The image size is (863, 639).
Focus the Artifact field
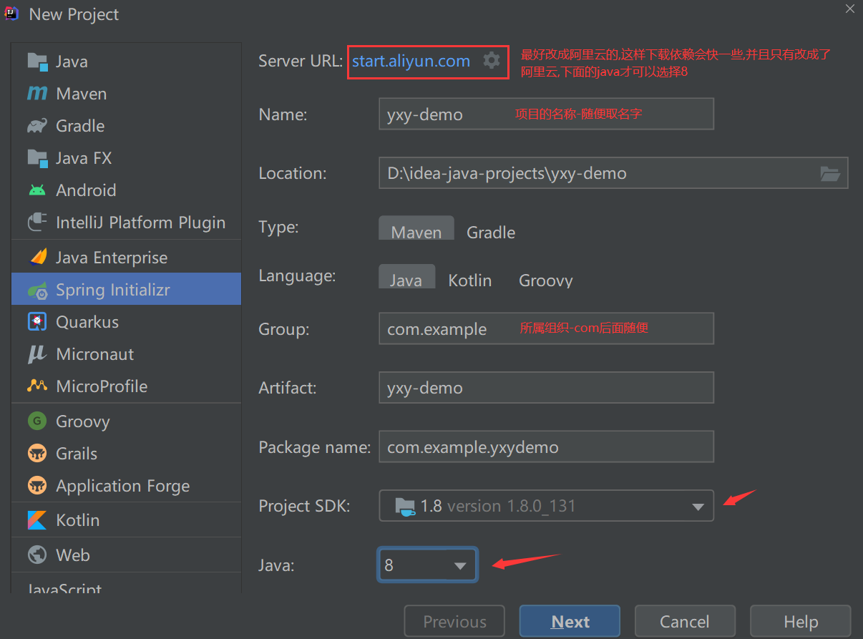click(x=546, y=387)
